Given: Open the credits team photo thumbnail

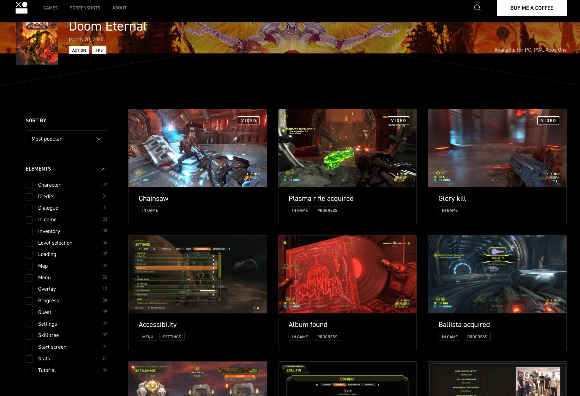Looking at the screenshot, I should coord(497,379).
